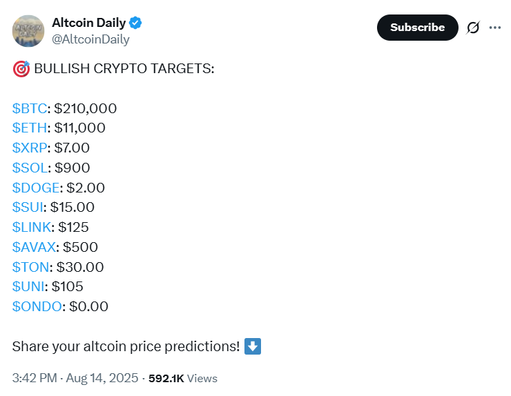The image size is (511, 396).
Task: Click the blue verified badge icon
Action: tap(136, 23)
